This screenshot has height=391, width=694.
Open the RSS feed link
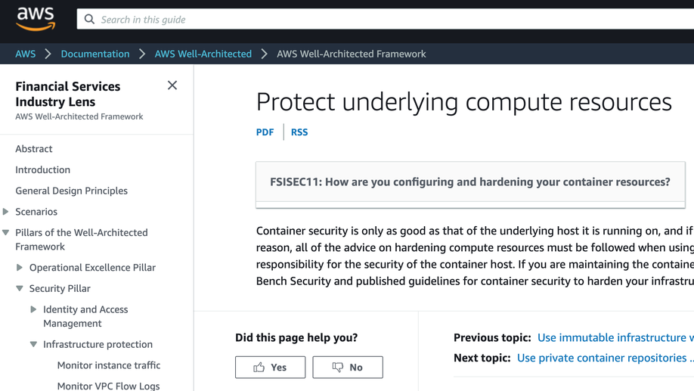click(x=299, y=132)
